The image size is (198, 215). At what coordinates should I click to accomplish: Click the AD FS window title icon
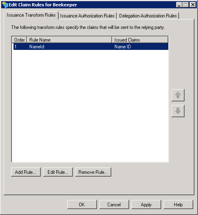[x=5, y=5]
